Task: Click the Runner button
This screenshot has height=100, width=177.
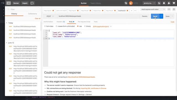Action: [x=16, y=3]
